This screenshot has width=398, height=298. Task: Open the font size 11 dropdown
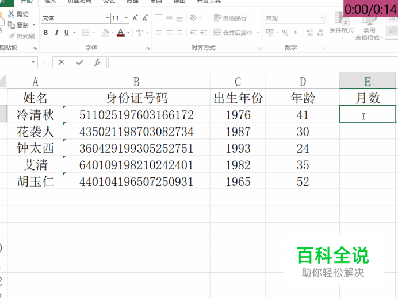[126, 18]
